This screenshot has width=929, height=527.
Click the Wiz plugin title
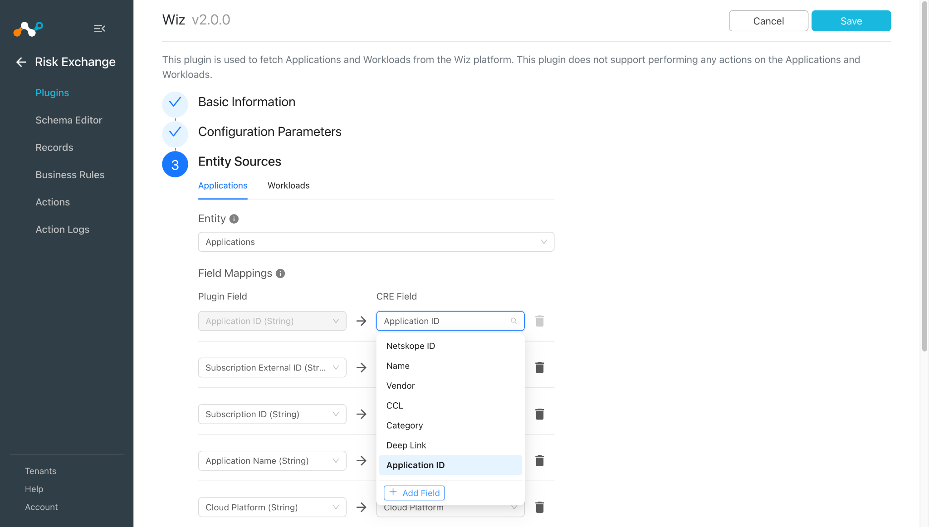click(174, 20)
